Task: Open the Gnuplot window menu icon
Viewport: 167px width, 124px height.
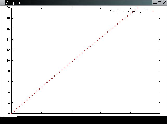Action: point(3,3)
